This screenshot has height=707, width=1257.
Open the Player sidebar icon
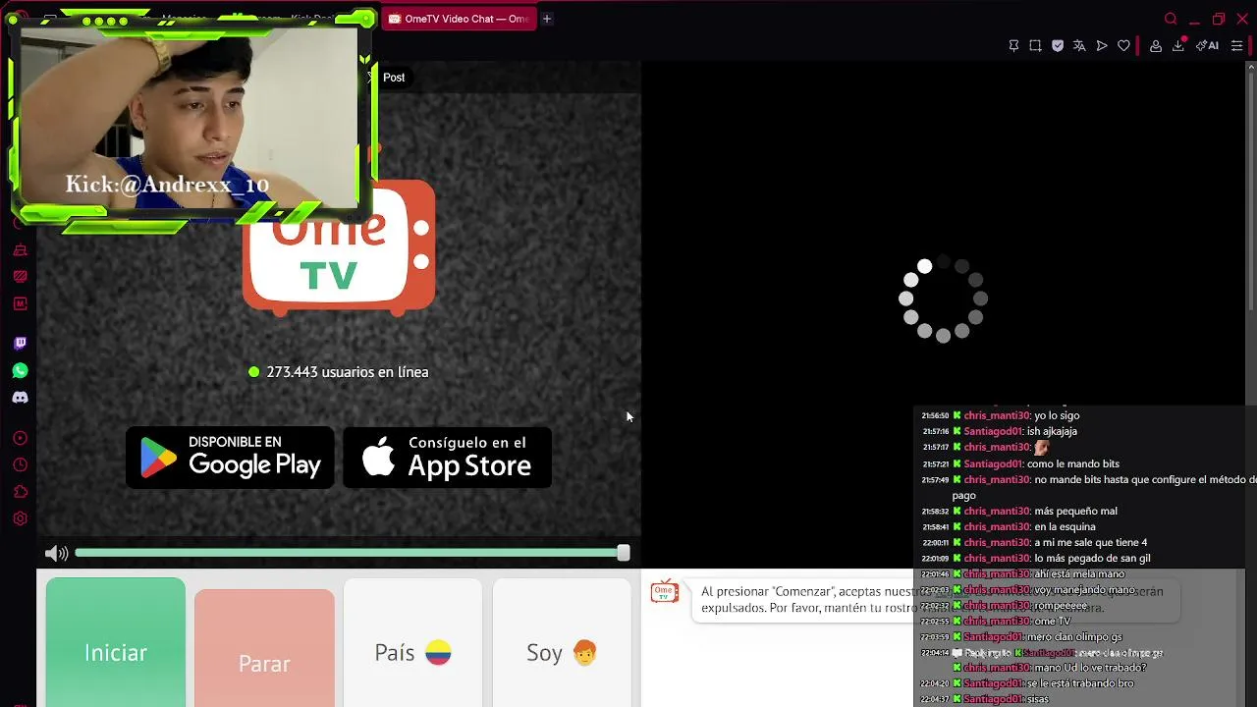(x=20, y=438)
